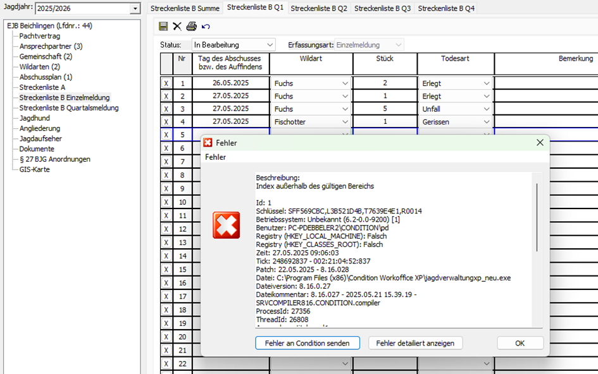Open the Status In Bearbeitung dropdown
Viewport: 598px width, 374px height.
[270, 45]
